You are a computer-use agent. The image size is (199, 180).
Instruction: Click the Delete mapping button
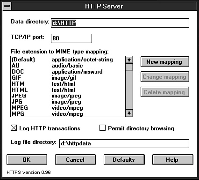pos(165,92)
